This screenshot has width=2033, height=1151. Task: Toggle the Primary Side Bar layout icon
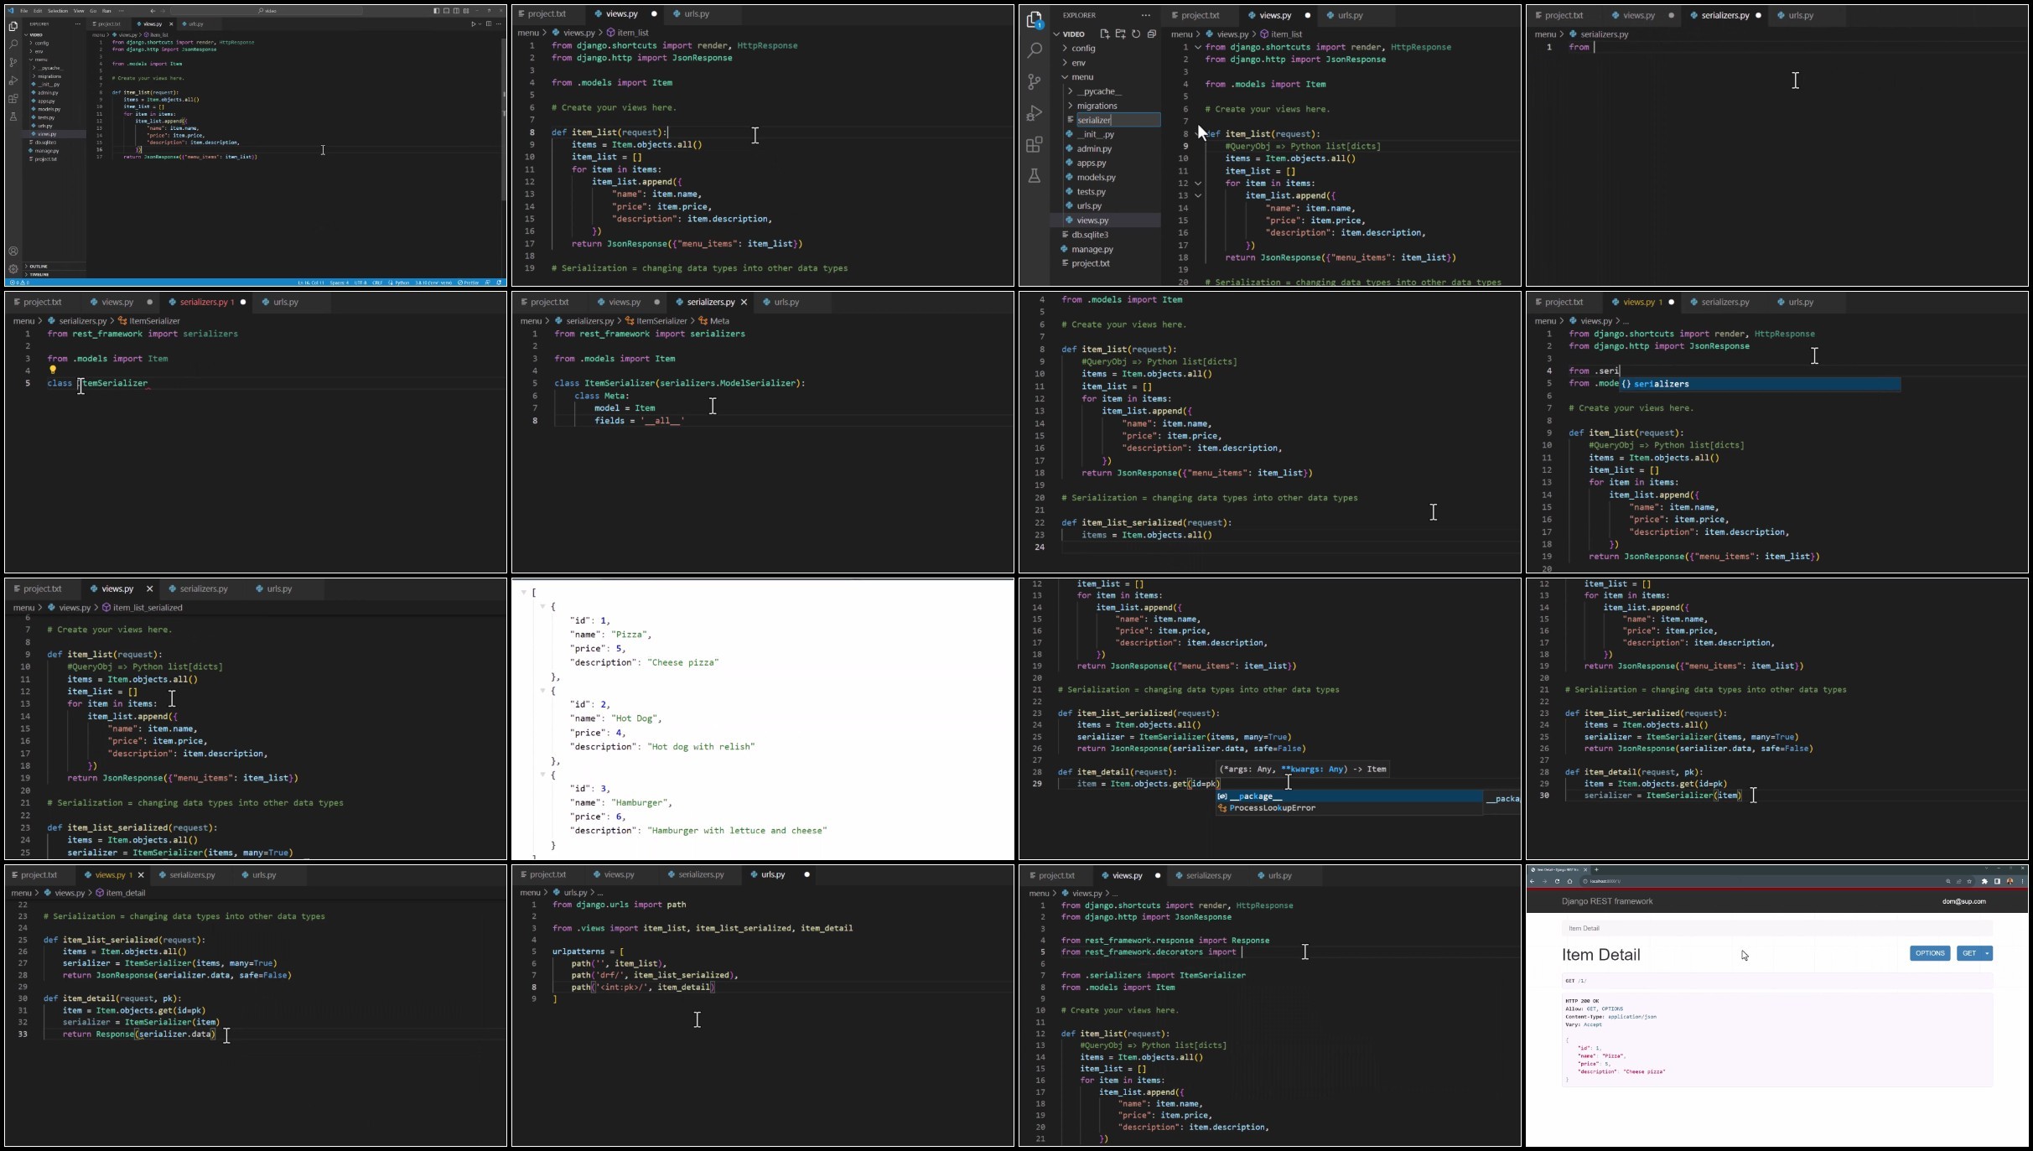(436, 11)
